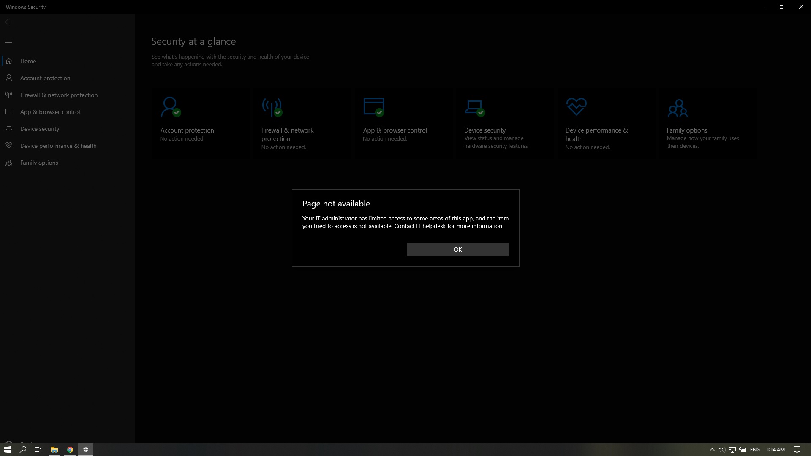
Task: Click the back arrow icon
Action: (8, 22)
